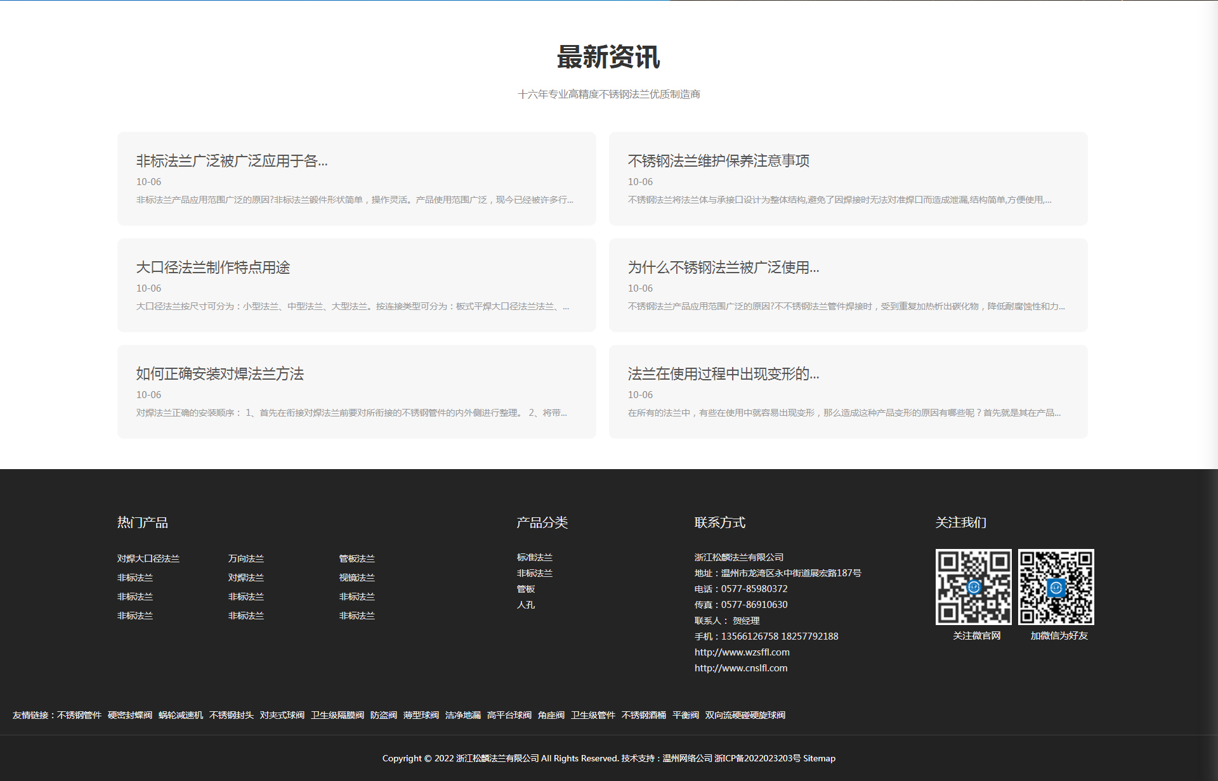Click the 关注微官网 QR code image
Image resolution: width=1218 pixels, height=781 pixels.
[x=973, y=586]
